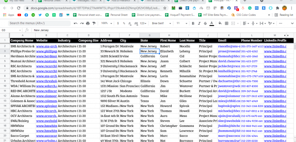Open the borders tool
This screenshot has width=296, height=142.
(x=226, y=23)
